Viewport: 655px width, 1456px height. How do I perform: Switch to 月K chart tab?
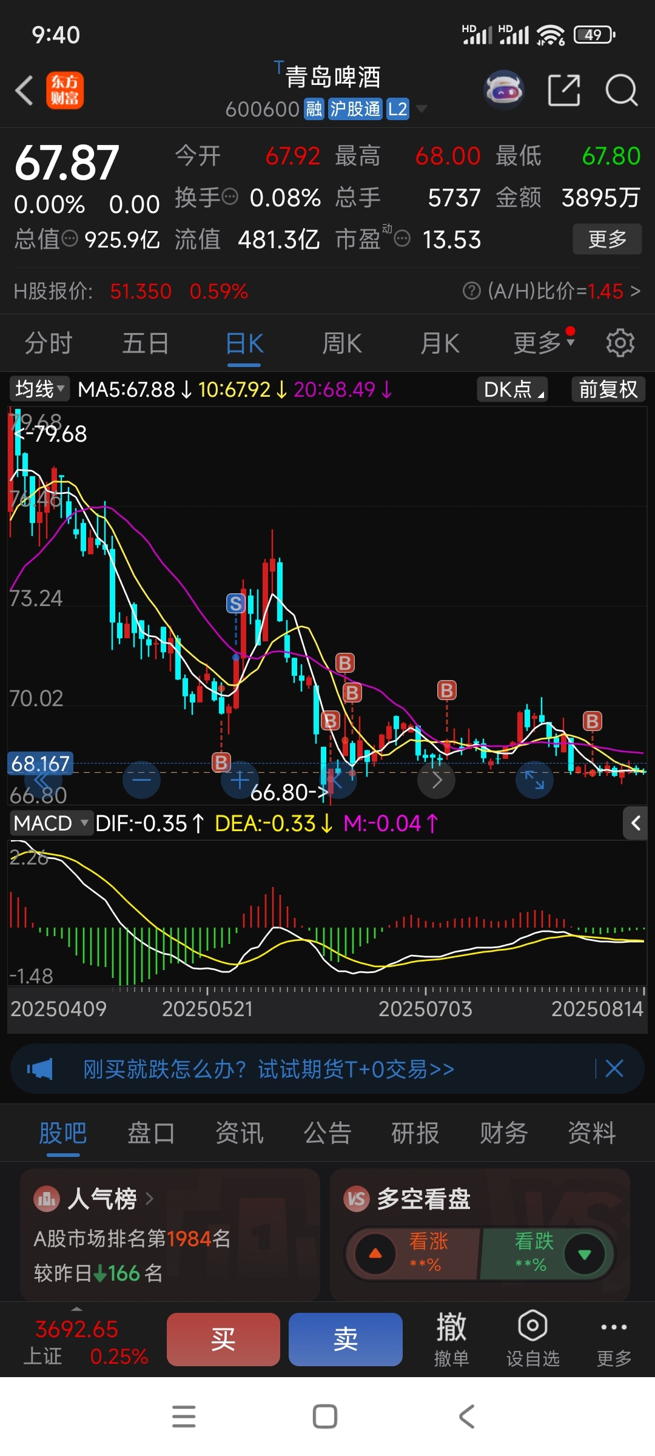point(440,343)
